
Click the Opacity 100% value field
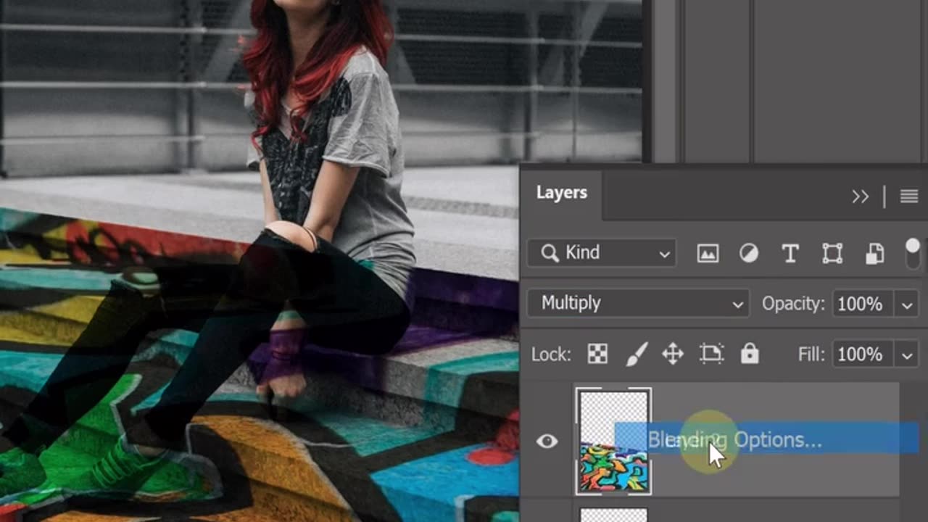pyautogui.click(x=864, y=304)
